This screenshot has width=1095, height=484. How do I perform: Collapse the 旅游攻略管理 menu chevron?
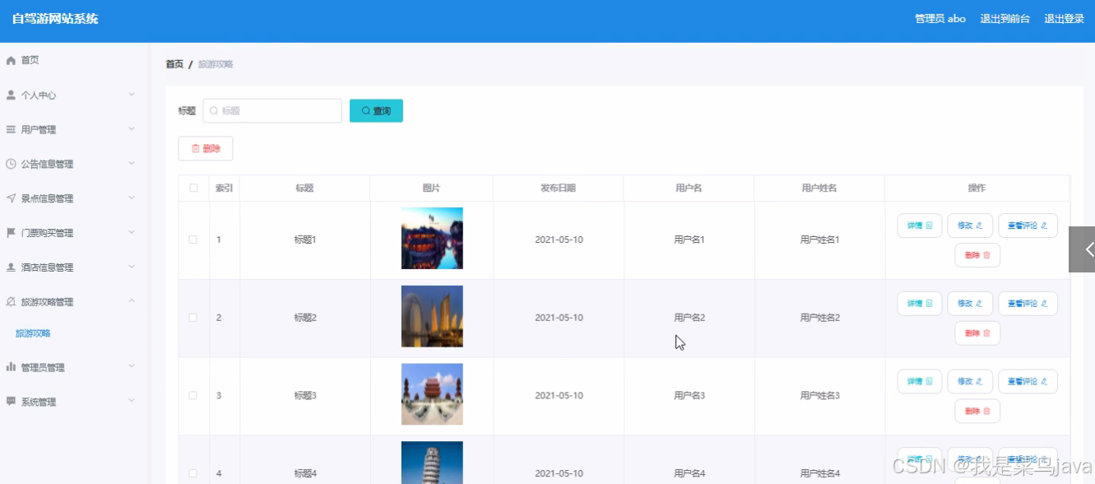tap(132, 302)
